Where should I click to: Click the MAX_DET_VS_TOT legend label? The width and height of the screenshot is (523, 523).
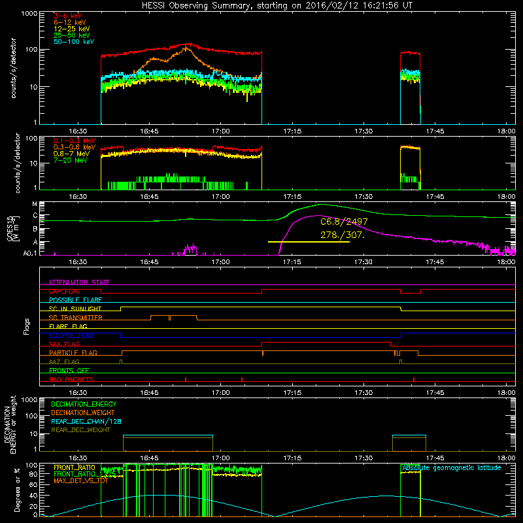pyautogui.click(x=80, y=481)
